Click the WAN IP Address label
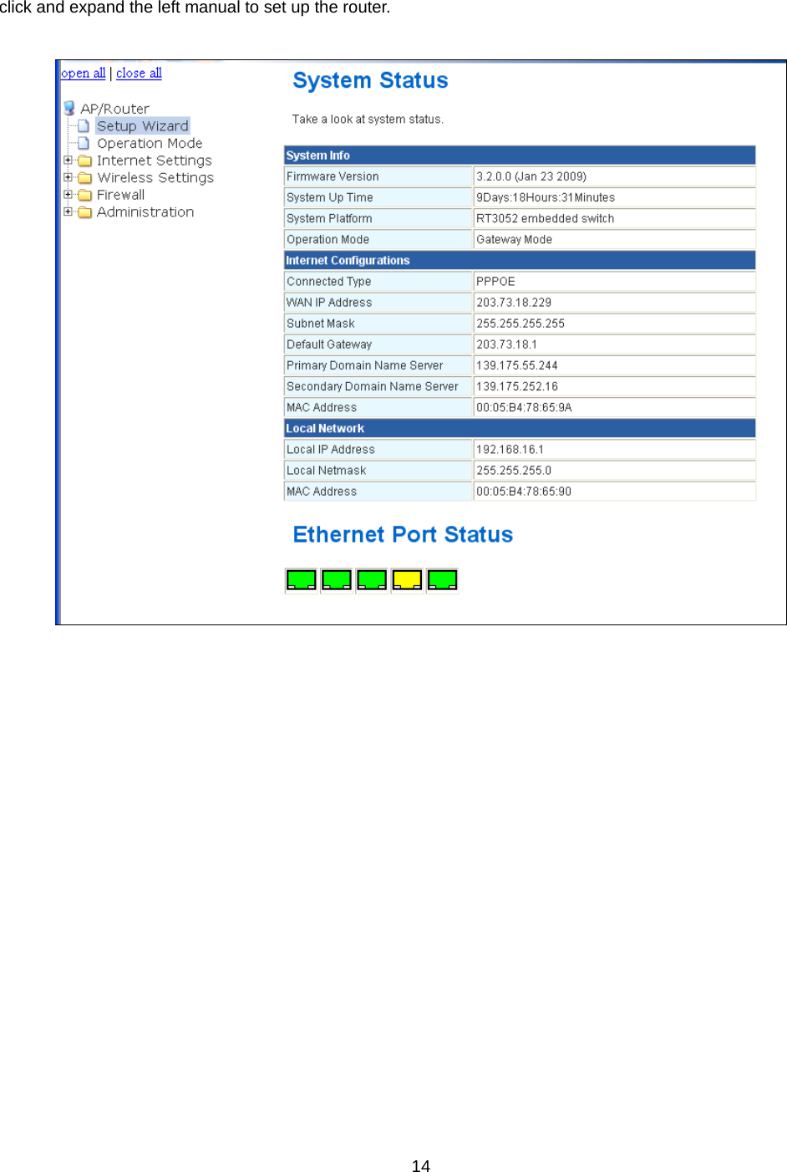 329,303
